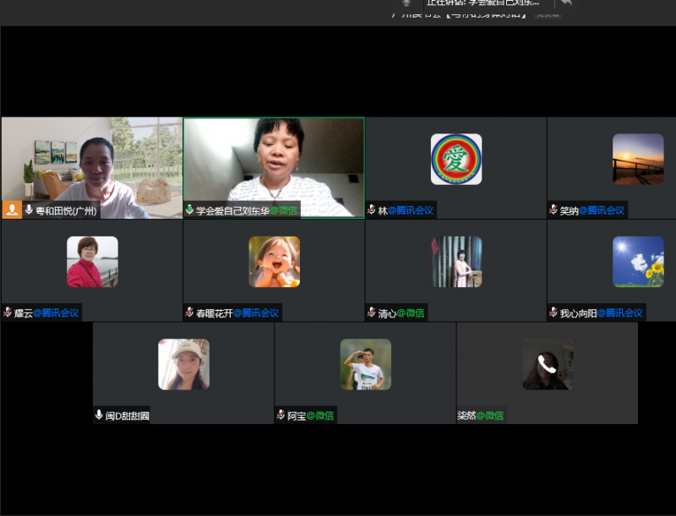This screenshot has width=676, height=516.
Task: Click the arrow icon right of speaker banner
Action: [x=565, y=3]
